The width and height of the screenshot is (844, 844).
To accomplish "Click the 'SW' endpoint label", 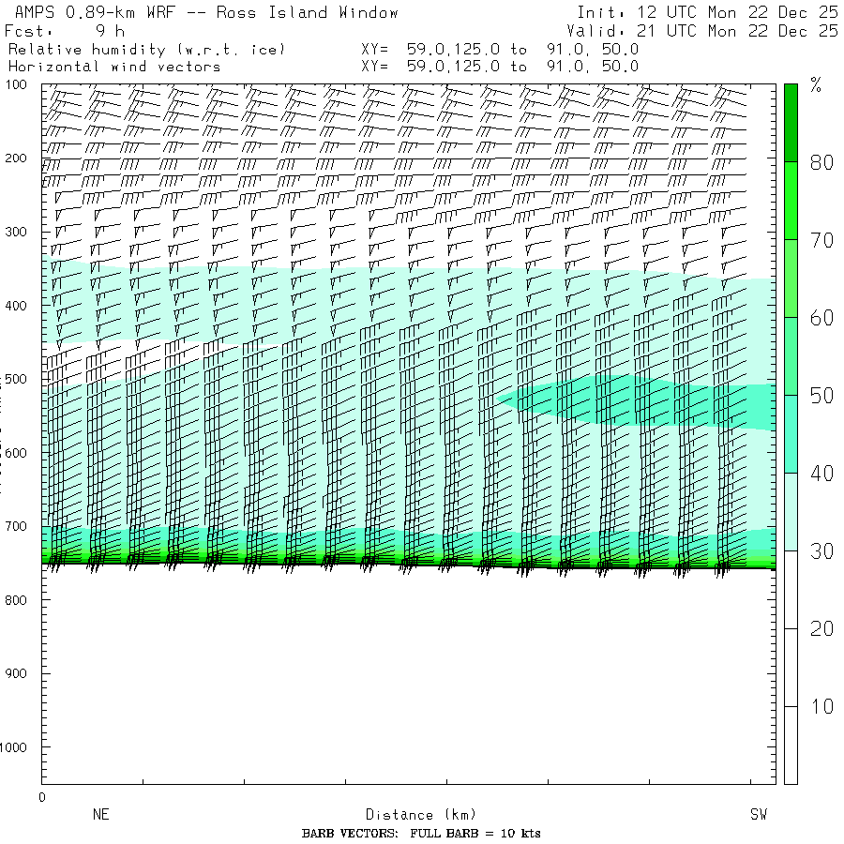I will click(x=759, y=814).
